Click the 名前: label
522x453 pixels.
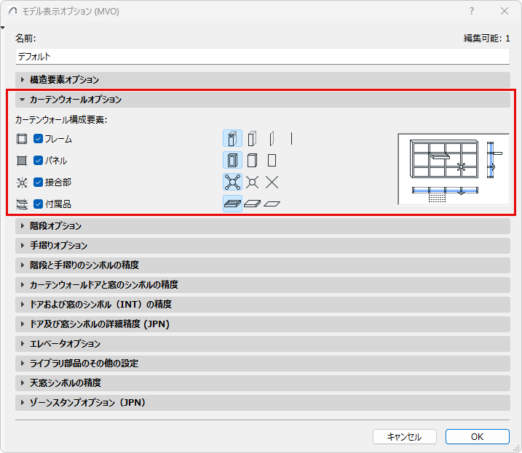tap(25, 39)
